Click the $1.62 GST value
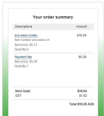This screenshot has height=116, width=104. point(83,96)
